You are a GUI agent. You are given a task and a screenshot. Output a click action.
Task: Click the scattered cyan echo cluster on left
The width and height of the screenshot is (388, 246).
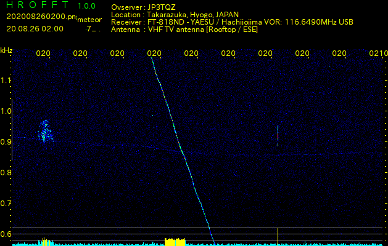coord(44,131)
